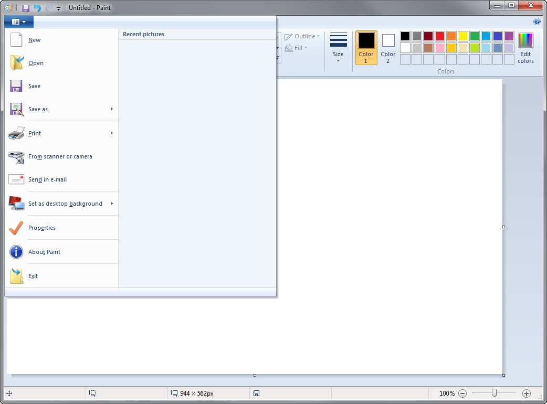This screenshot has height=404, width=547.
Task: Click the Redo arrow in title bar
Action: pos(48,8)
